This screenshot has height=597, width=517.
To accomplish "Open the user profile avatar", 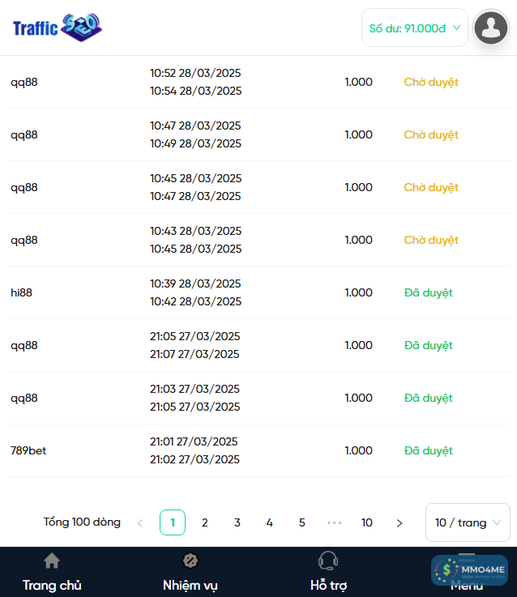I will pyautogui.click(x=490, y=28).
